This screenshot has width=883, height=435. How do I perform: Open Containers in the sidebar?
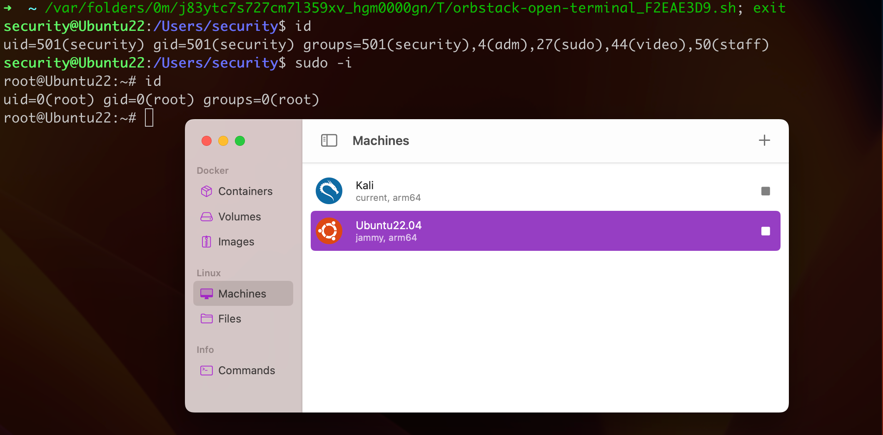pyautogui.click(x=243, y=191)
